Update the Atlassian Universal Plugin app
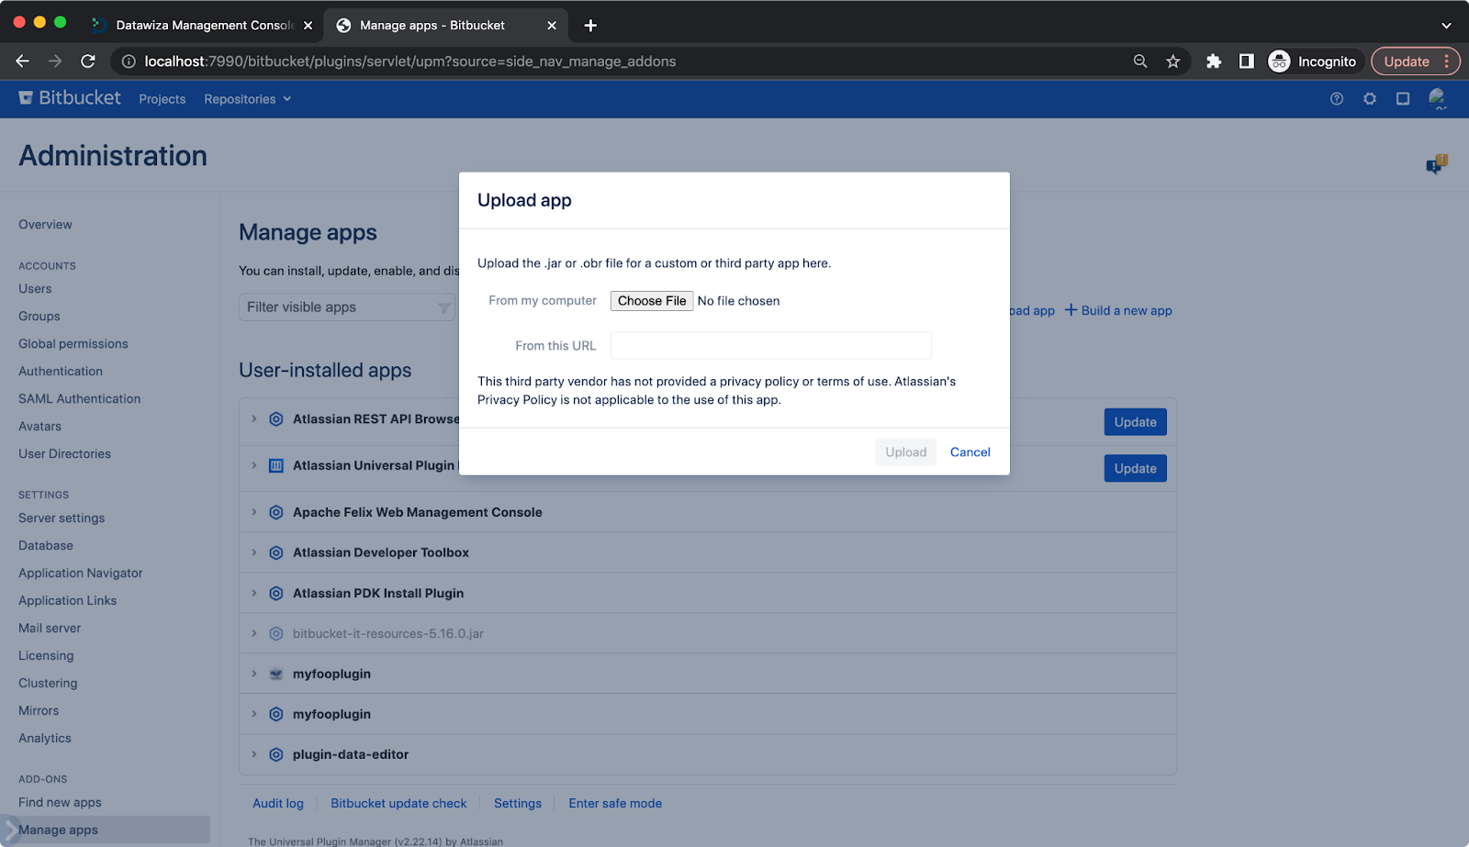This screenshot has width=1469, height=847. tap(1136, 469)
